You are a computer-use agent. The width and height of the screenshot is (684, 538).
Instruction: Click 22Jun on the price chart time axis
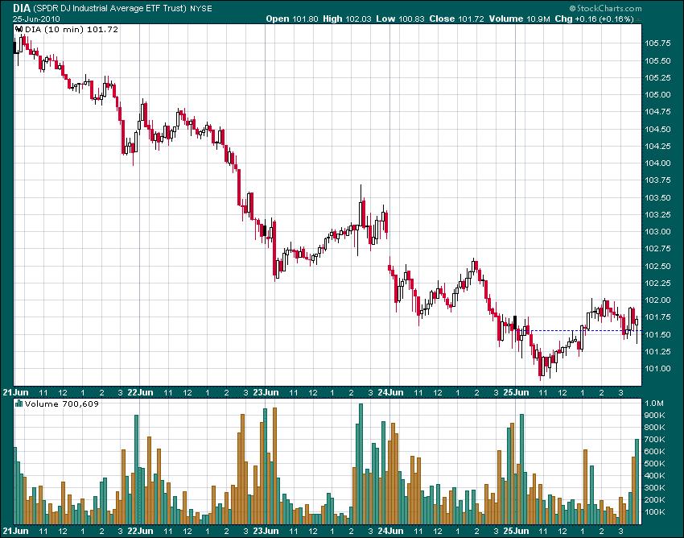pyautogui.click(x=141, y=392)
